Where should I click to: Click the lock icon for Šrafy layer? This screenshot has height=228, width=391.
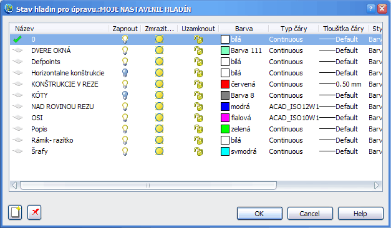[198, 151]
